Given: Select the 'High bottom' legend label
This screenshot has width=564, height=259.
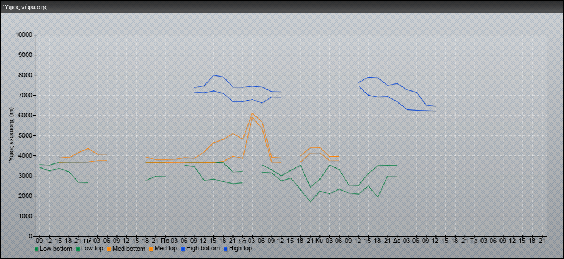Looking at the screenshot, I should tap(202, 249).
